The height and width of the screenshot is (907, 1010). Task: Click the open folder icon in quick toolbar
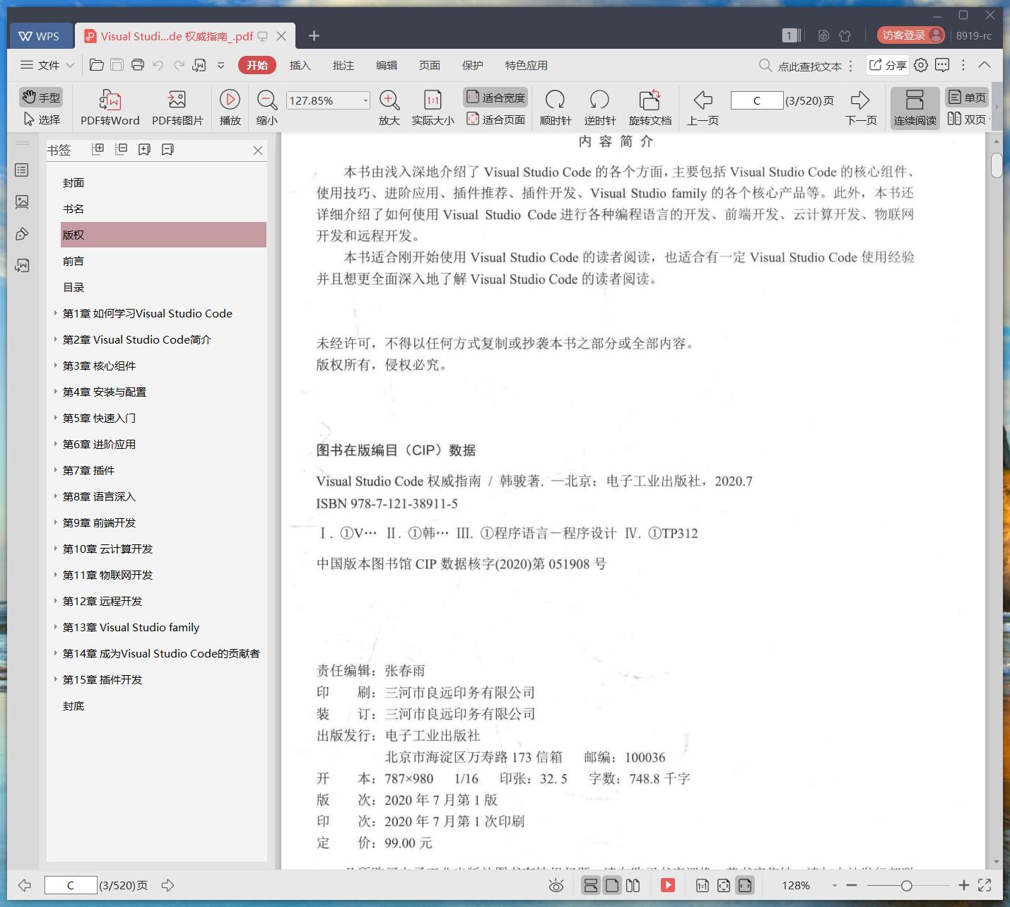point(97,65)
